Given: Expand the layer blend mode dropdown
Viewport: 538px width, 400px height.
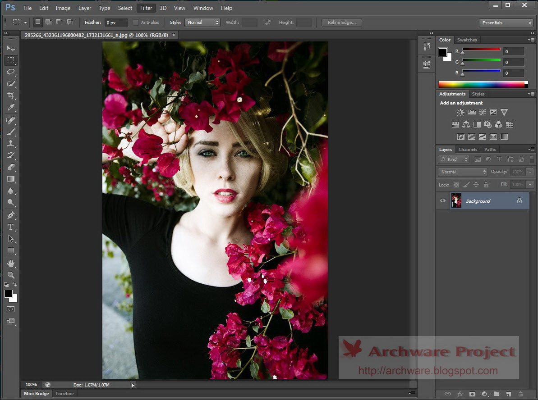Looking at the screenshot, I should tap(463, 172).
